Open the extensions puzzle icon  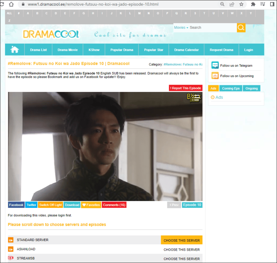tap(253, 4)
